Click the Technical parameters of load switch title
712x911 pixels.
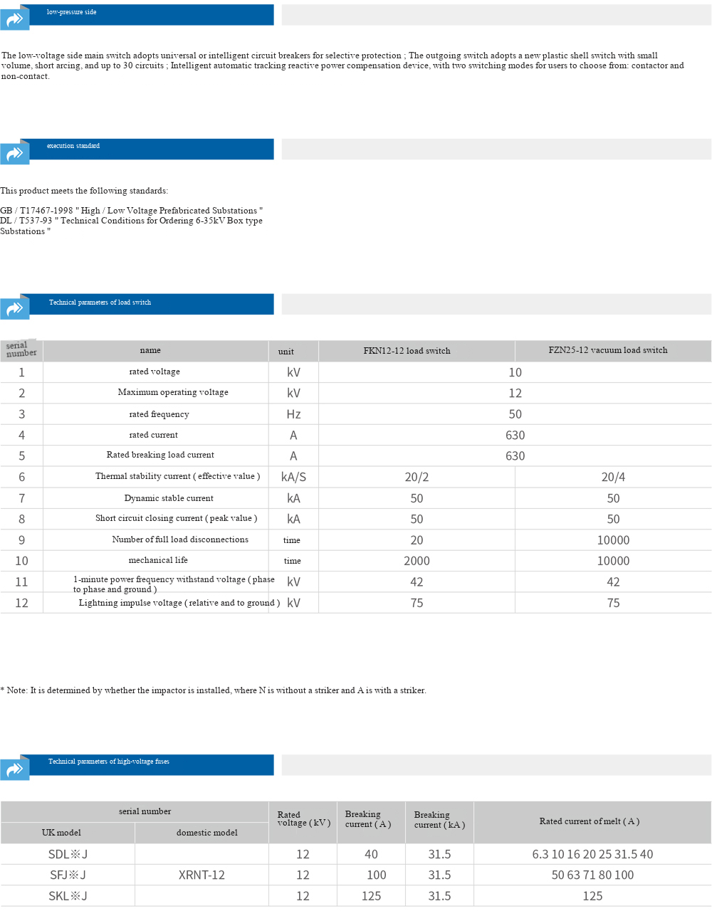click(100, 302)
